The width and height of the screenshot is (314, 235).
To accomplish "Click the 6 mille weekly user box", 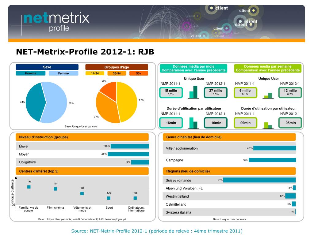I will (245, 92).
